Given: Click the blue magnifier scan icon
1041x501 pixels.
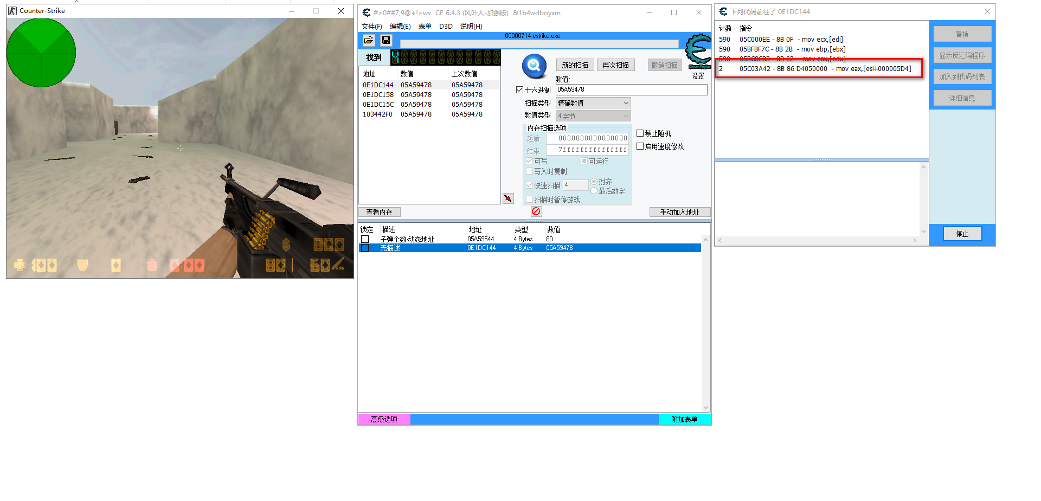Looking at the screenshot, I should point(534,66).
